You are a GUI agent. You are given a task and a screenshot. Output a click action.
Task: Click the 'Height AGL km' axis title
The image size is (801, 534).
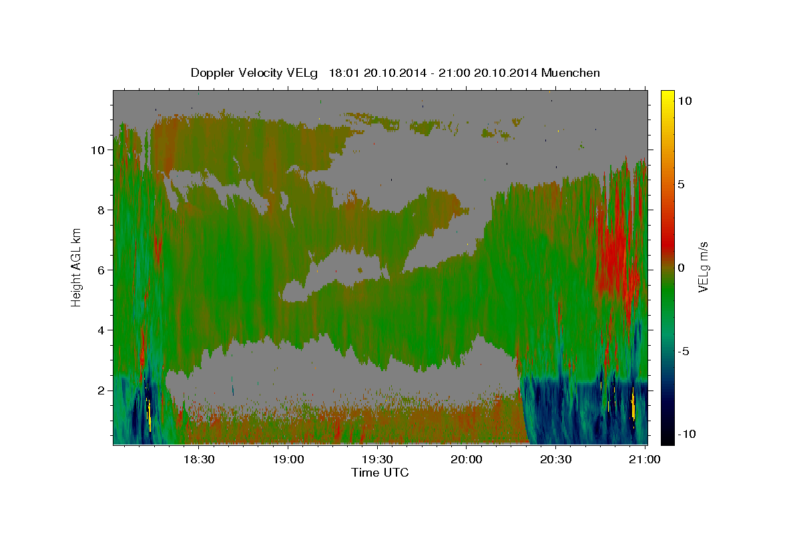click(x=77, y=267)
